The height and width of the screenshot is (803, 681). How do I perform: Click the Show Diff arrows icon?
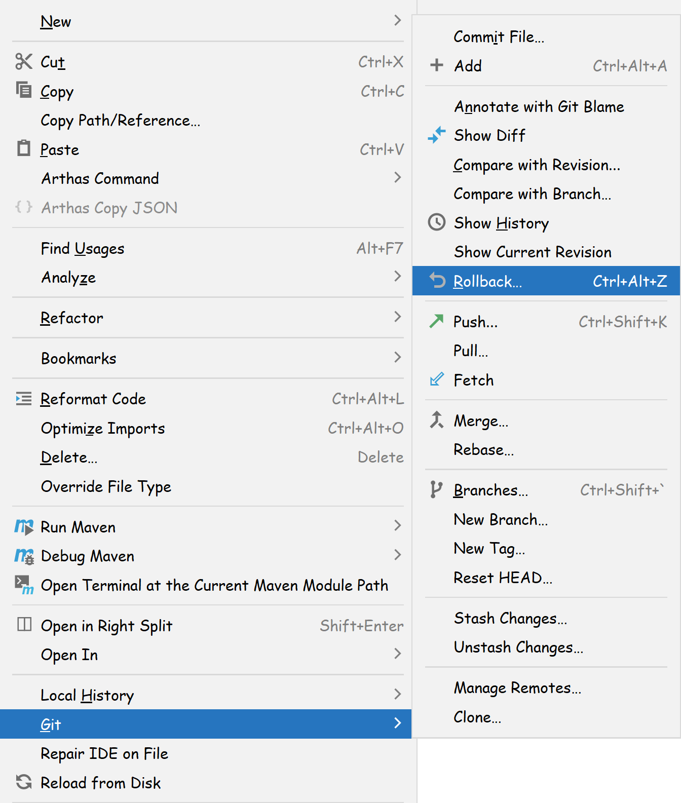[437, 135]
